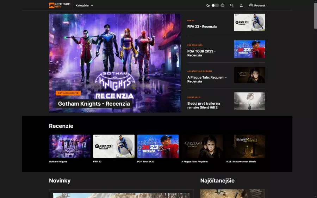This screenshot has height=198, width=317.
Task: Open the user account icon
Action: [x=241, y=5]
